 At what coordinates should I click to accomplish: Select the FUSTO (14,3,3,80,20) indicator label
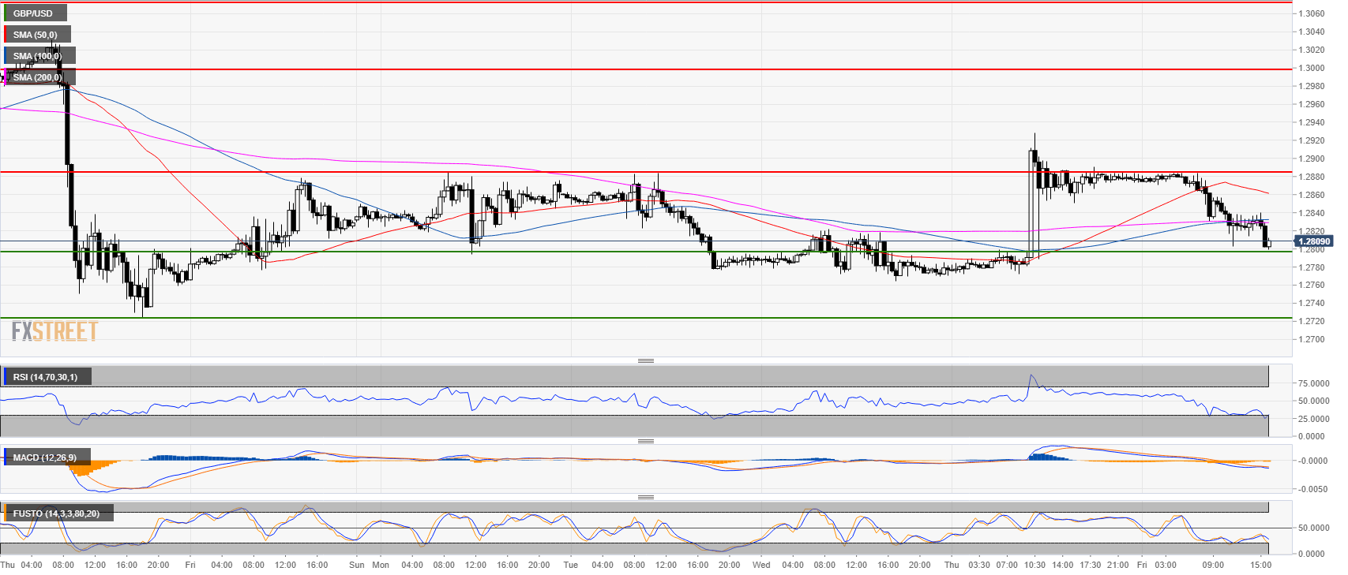tap(57, 513)
